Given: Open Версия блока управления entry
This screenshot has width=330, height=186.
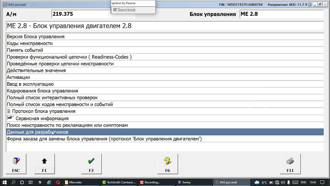Looking at the screenshot, I should pos(165,36).
